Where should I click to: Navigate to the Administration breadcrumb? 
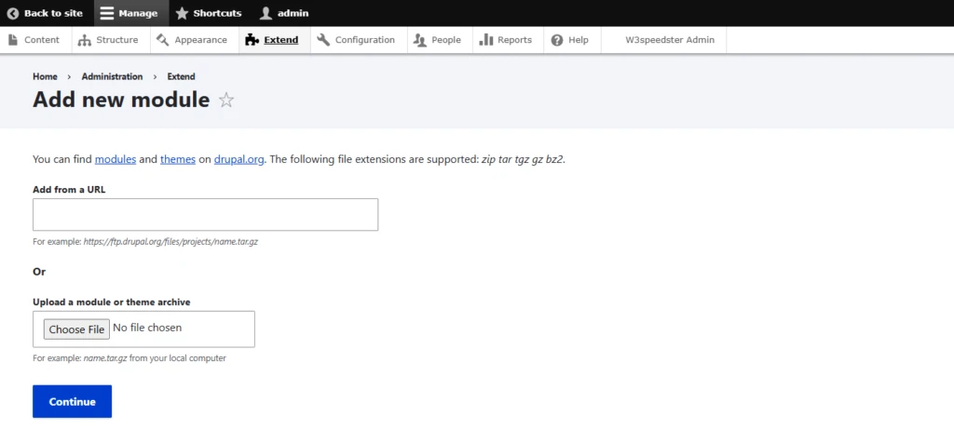tap(112, 76)
